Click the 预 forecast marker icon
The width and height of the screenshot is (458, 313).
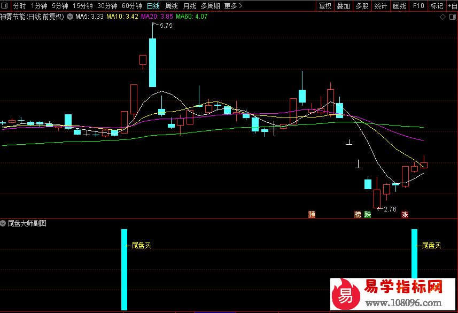click(x=312, y=214)
